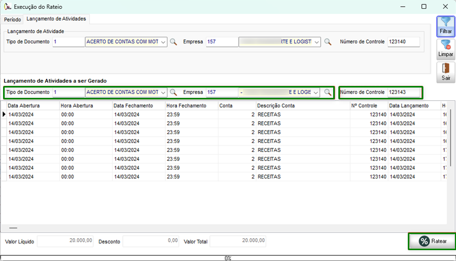The image size is (456, 261).
Task: Click the Filtrar funnel button
Action: [x=446, y=26]
